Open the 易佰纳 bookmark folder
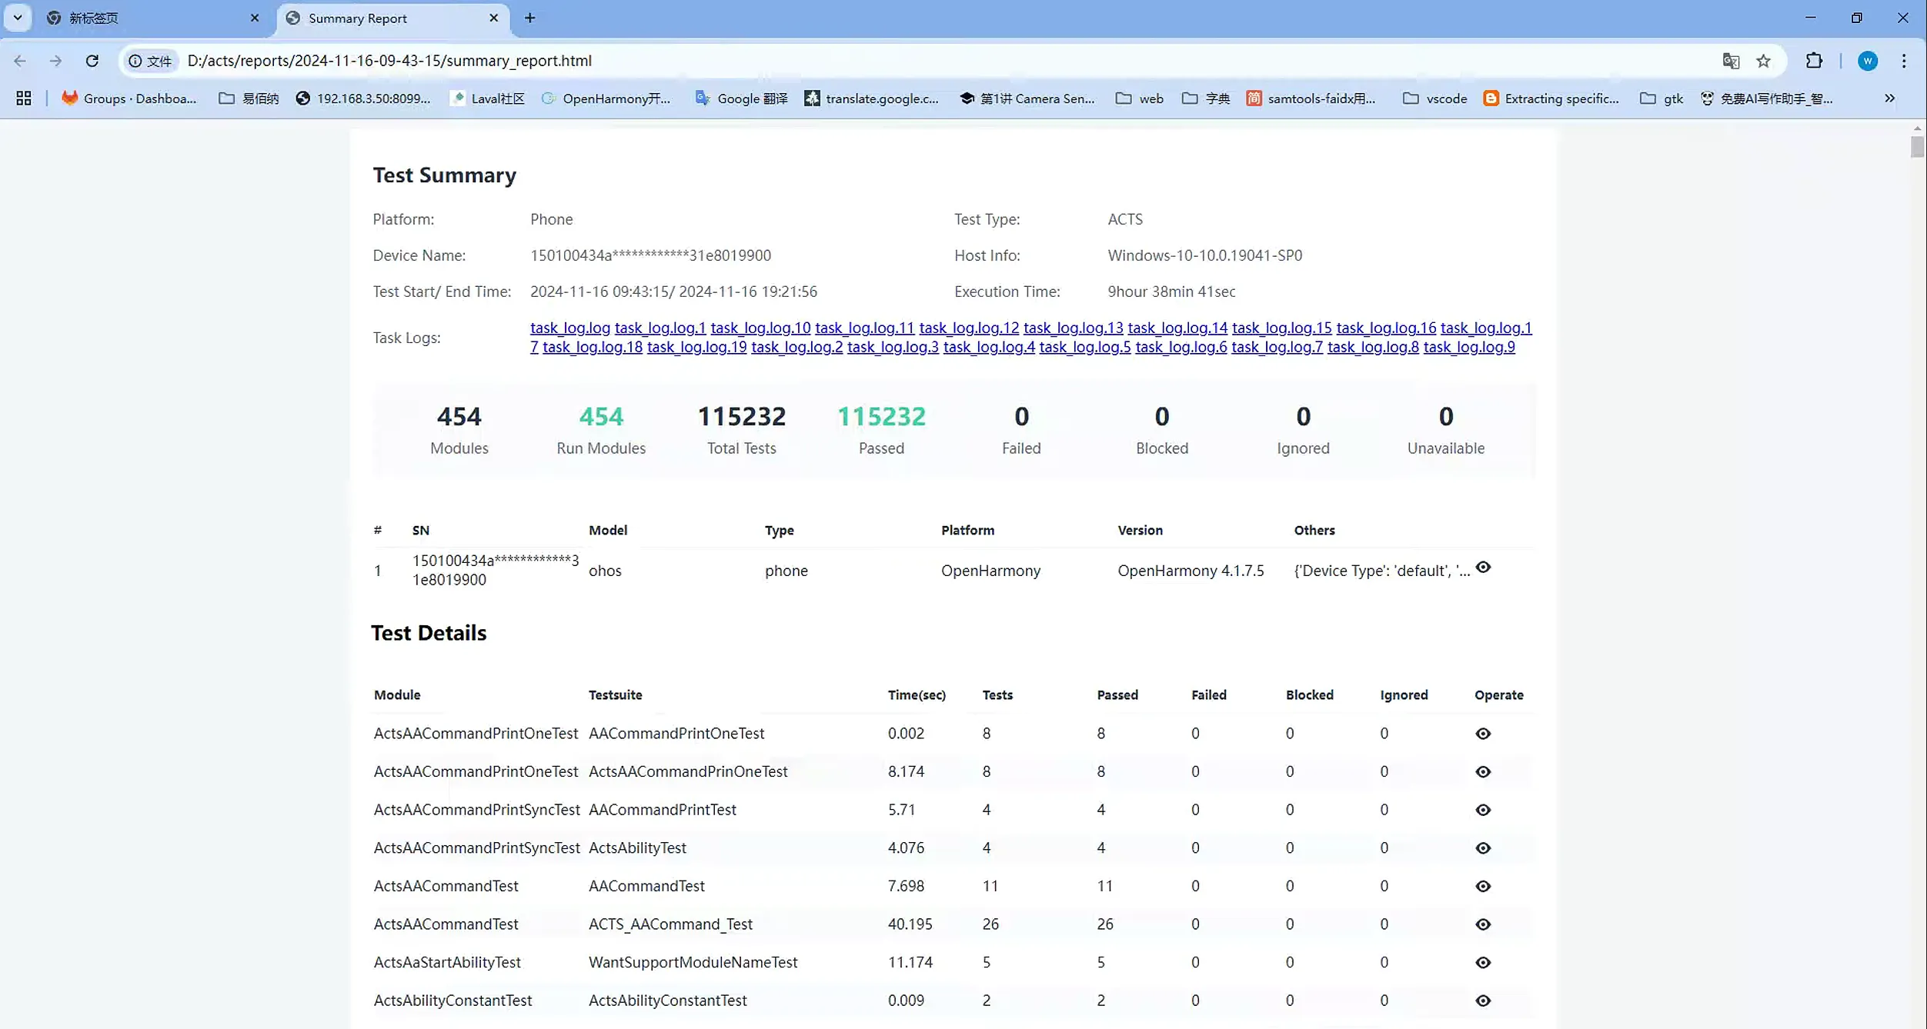This screenshot has height=1029, width=1927. [x=249, y=98]
